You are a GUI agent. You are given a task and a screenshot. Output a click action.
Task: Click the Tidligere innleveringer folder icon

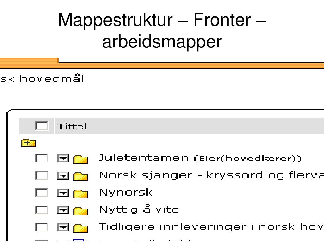tap(81, 228)
